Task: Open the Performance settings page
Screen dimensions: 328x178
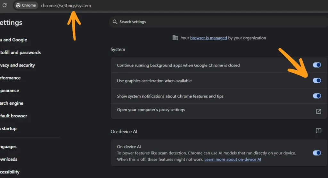Action: pos(10,78)
